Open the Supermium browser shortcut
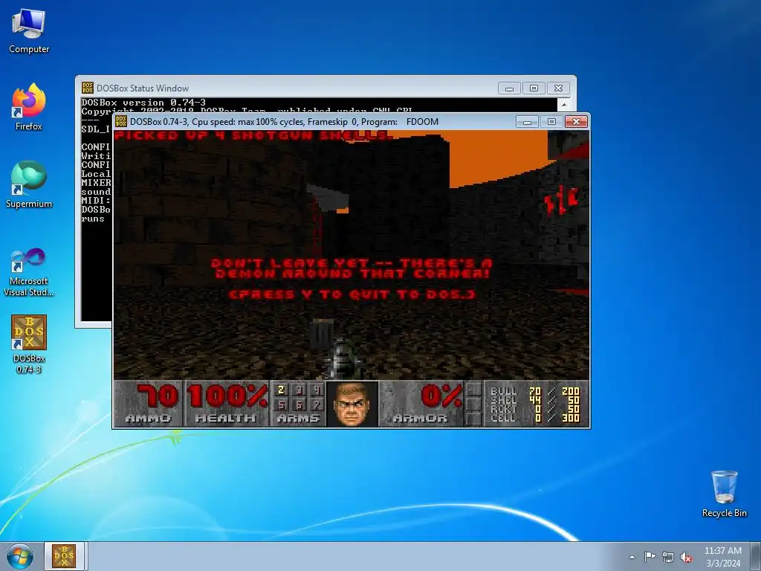The height and width of the screenshot is (571, 761). pyautogui.click(x=29, y=184)
